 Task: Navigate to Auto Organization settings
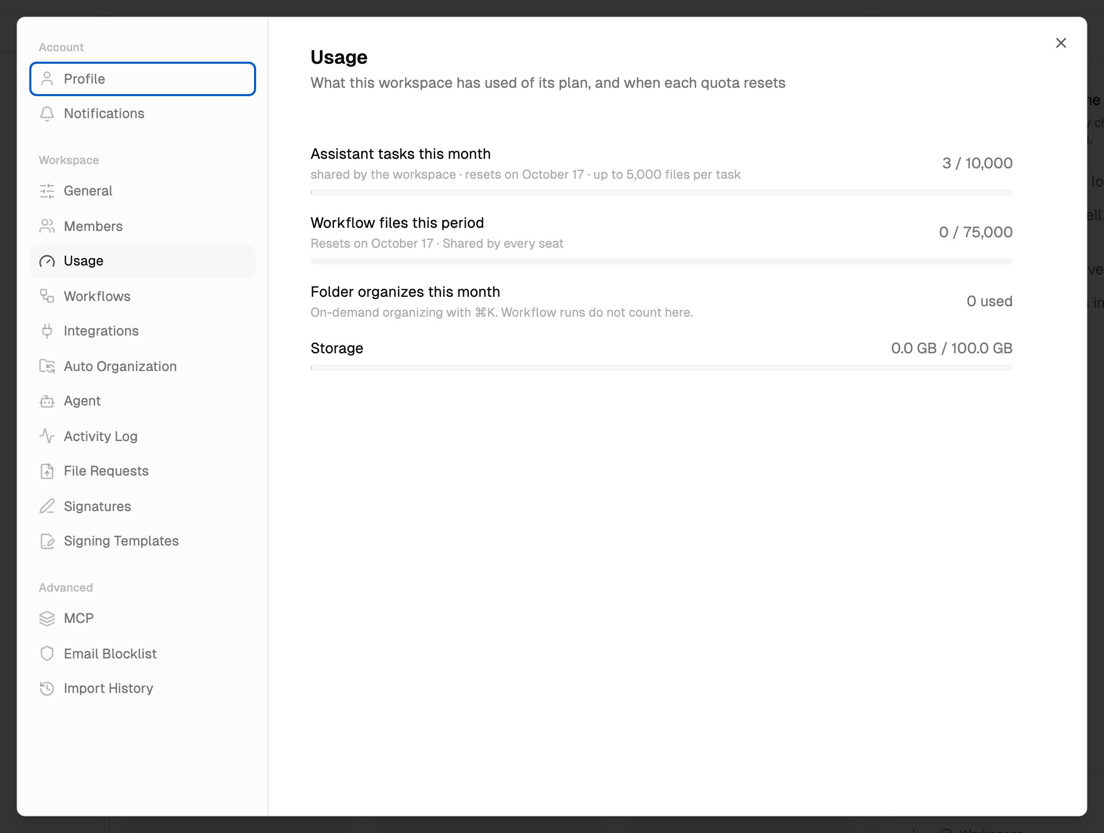tap(143, 366)
